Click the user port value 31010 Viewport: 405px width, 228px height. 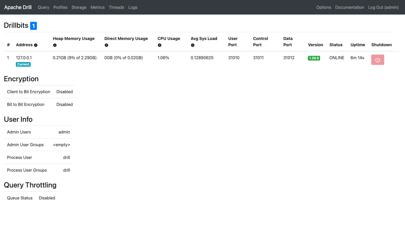(x=234, y=58)
